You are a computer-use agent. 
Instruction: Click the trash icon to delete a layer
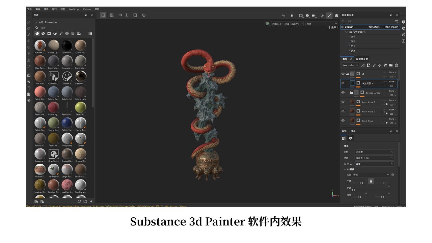(396, 65)
